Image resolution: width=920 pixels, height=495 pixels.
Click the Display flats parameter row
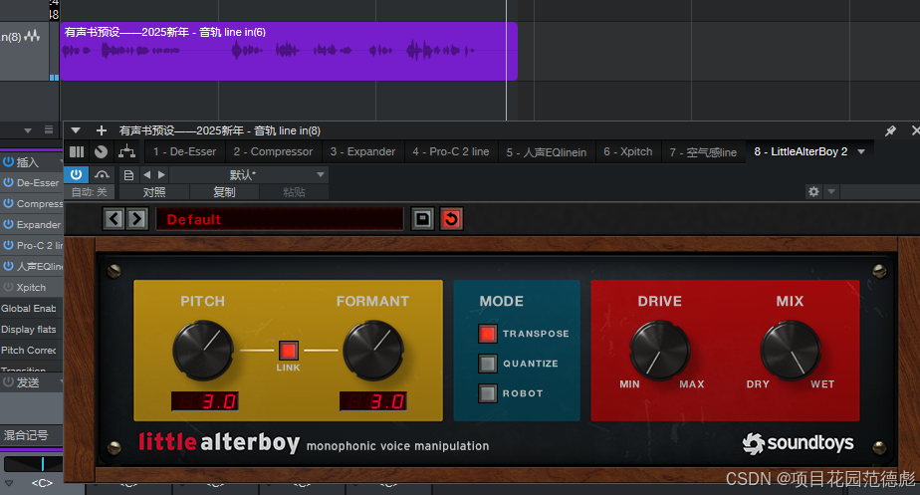31,330
